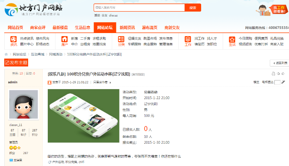
Task: Click the 返回列表 button
Action: pyautogui.click(x=280, y=63)
